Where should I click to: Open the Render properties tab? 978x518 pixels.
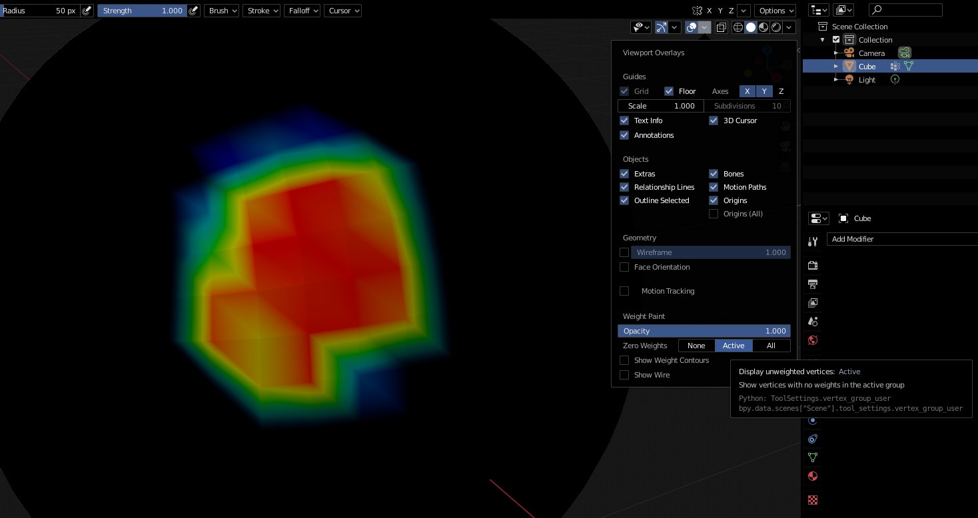coord(813,266)
